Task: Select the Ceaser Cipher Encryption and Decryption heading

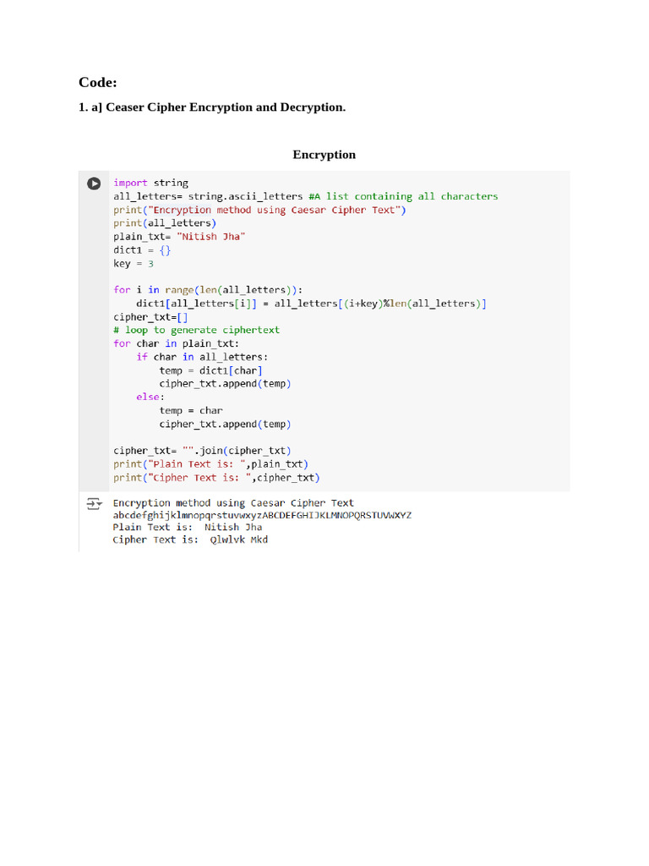Action: [212, 107]
